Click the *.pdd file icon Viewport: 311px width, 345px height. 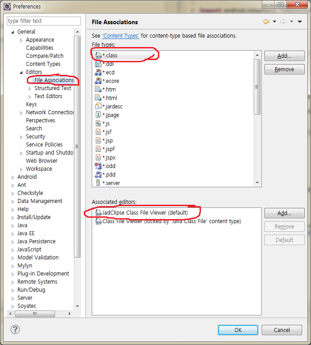pos(98,174)
